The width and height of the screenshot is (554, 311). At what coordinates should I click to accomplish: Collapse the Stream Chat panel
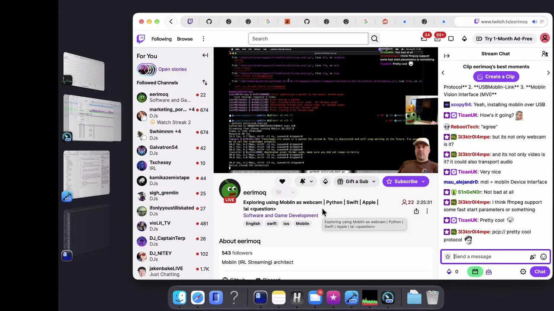tap(447, 56)
